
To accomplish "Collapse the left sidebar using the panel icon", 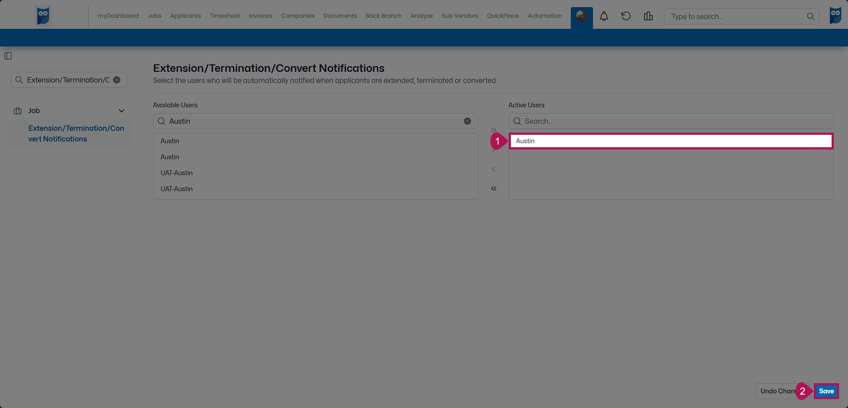I will (x=8, y=56).
